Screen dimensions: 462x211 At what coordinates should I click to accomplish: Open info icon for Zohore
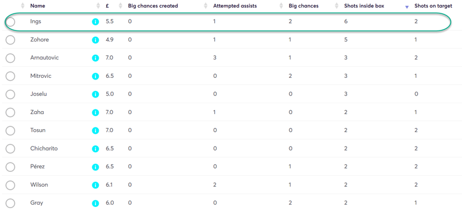point(95,40)
